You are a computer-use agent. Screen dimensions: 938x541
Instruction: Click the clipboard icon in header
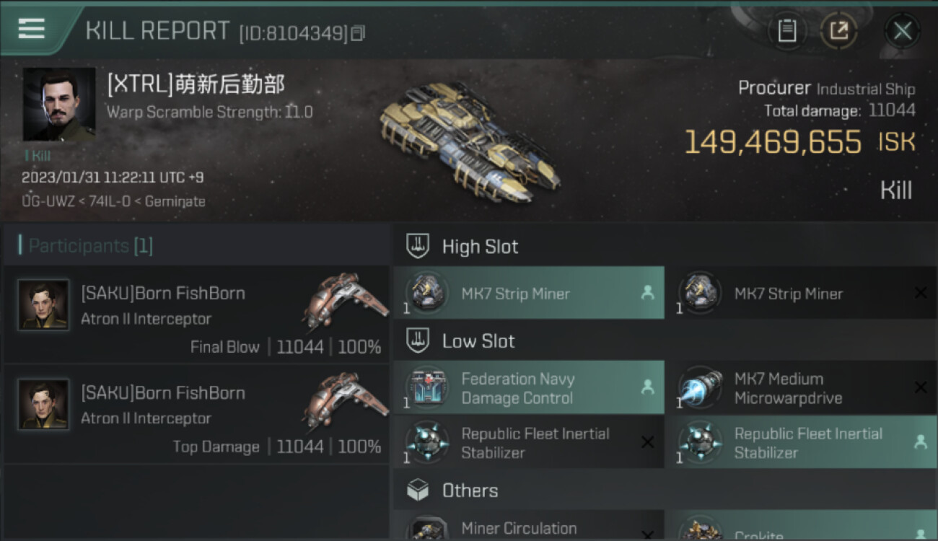[786, 30]
